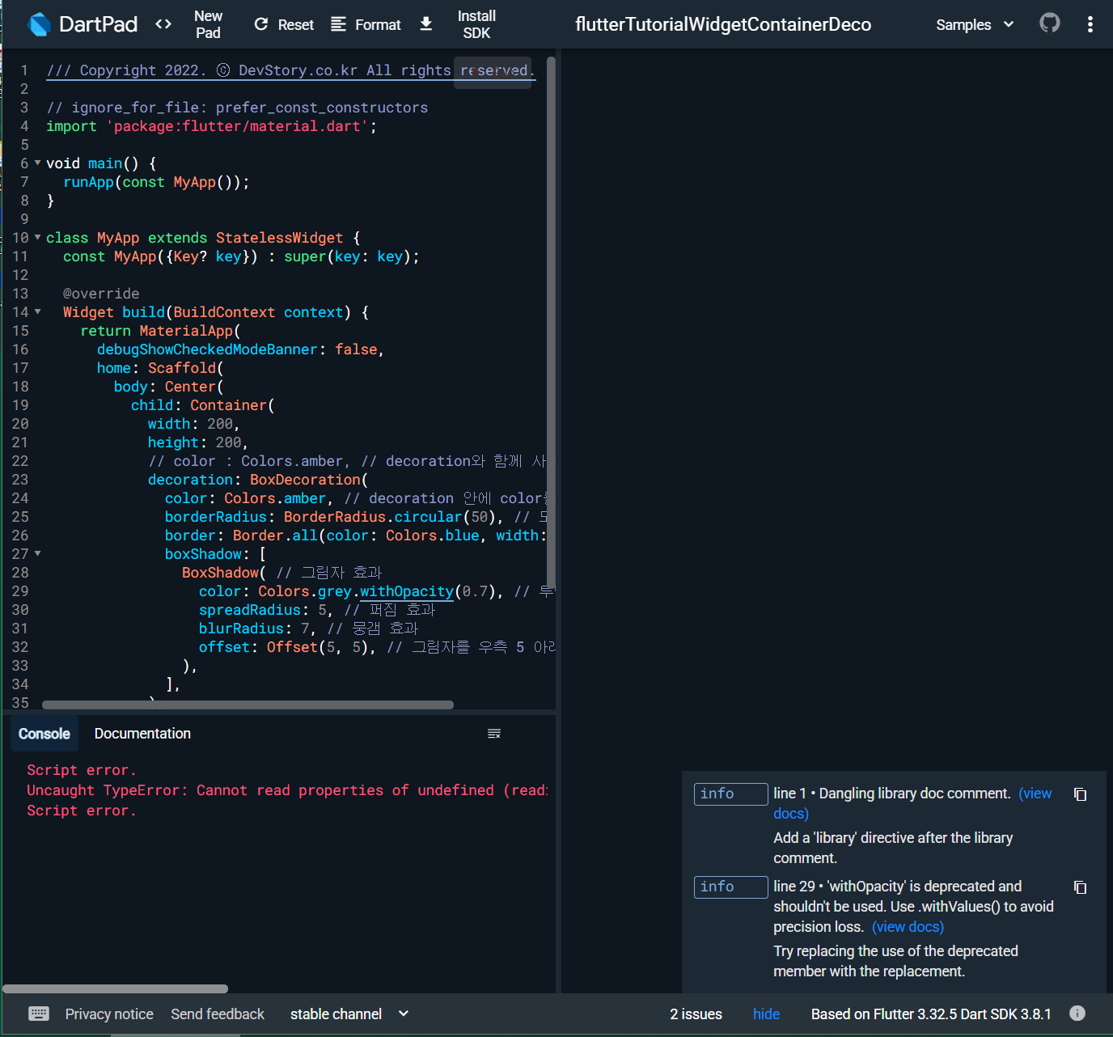
Task: Click the Format button label
Action: (378, 25)
